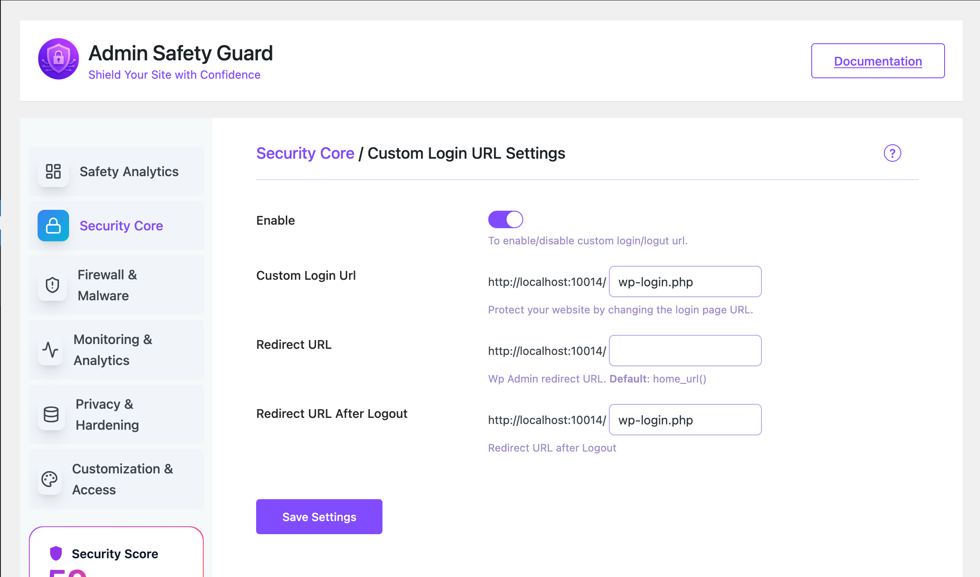
Task: Open the Safety Analytics menu item
Action: 129,171
